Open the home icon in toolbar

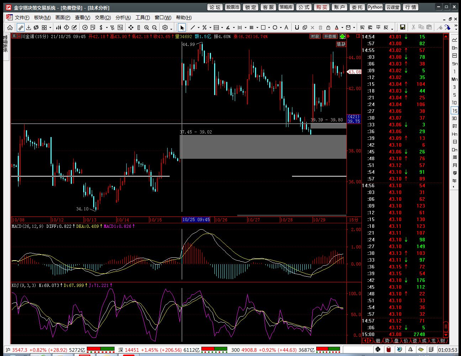(10, 27)
